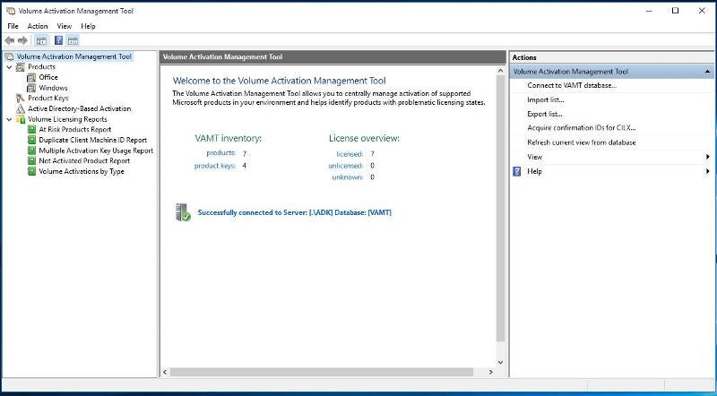Click Connect to VAMT database action
The height and width of the screenshot is (396, 717).
(572, 85)
